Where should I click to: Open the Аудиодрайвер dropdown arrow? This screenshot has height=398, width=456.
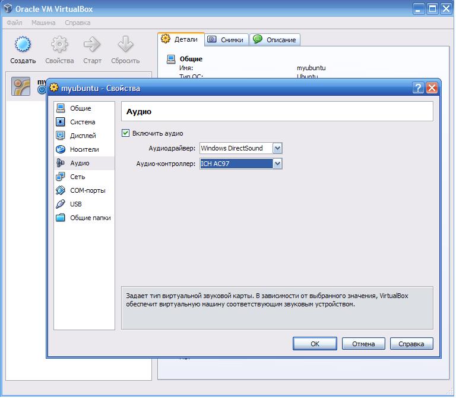[x=277, y=148]
